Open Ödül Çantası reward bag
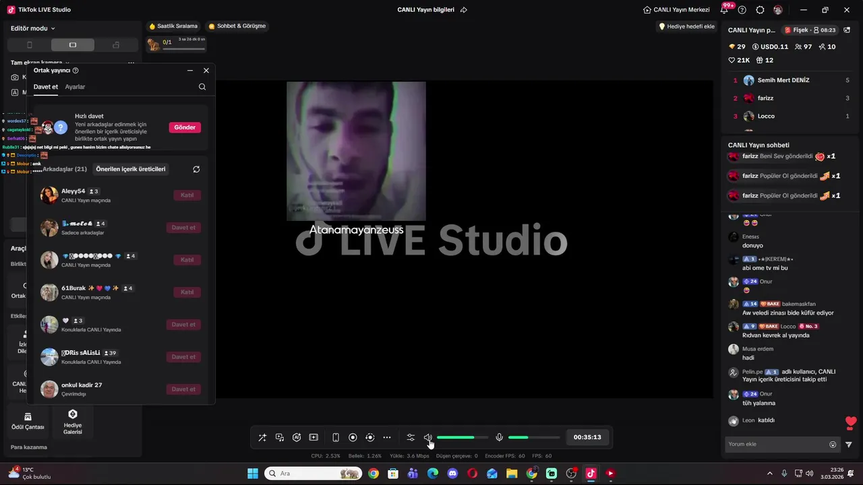Viewport: 863px width, 485px height. (28, 422)
